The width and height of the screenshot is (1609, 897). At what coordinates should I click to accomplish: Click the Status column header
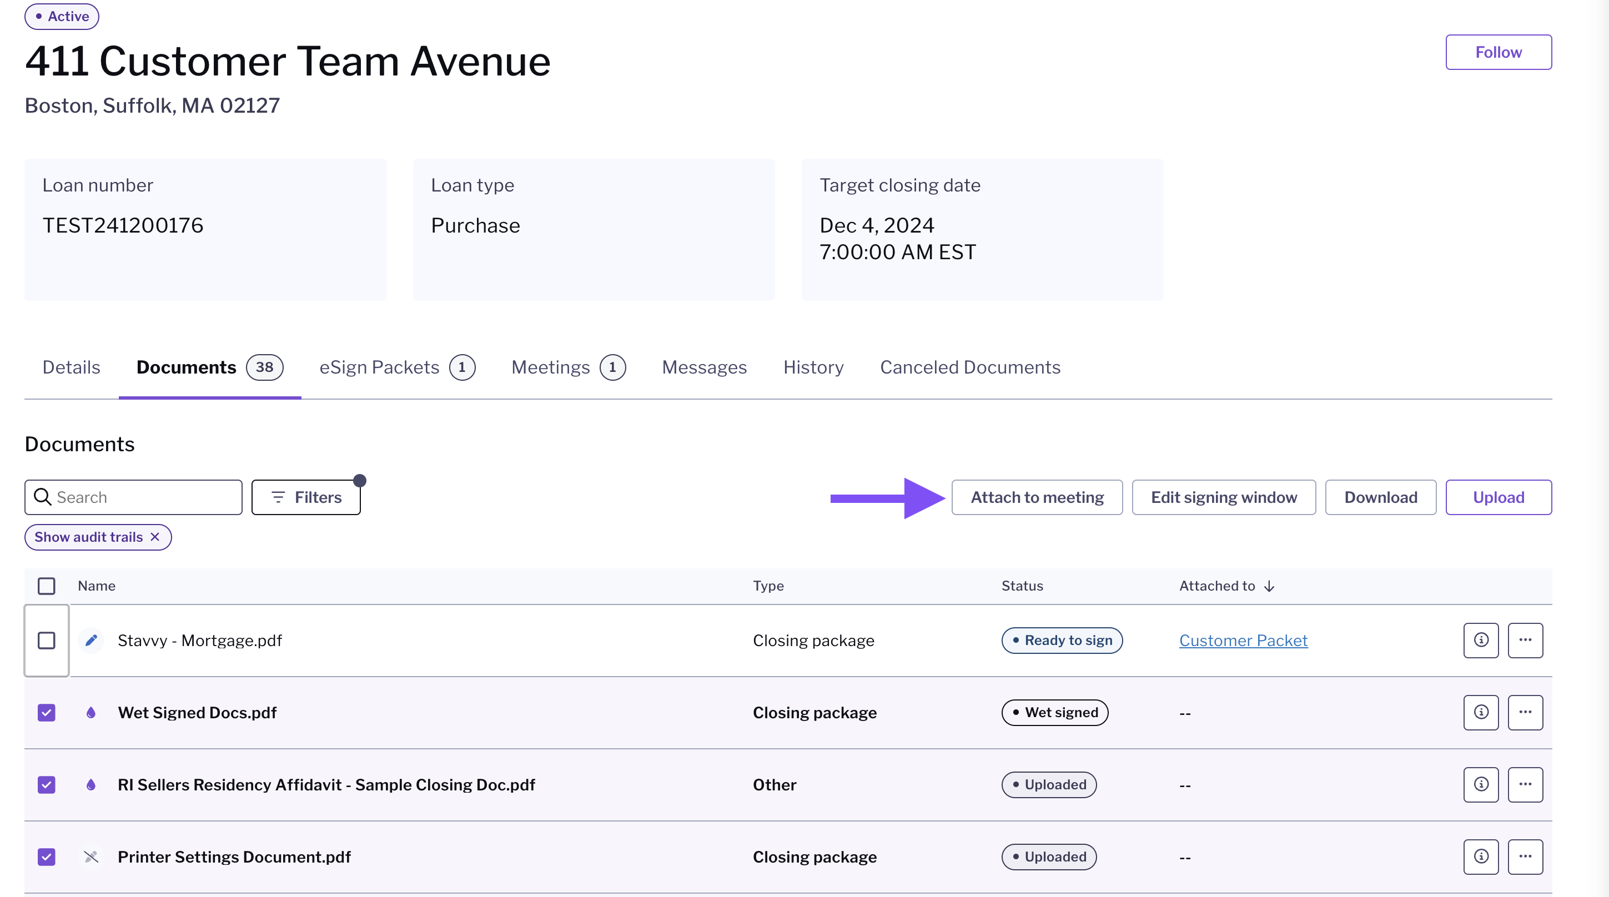[x=1022, y=586]
